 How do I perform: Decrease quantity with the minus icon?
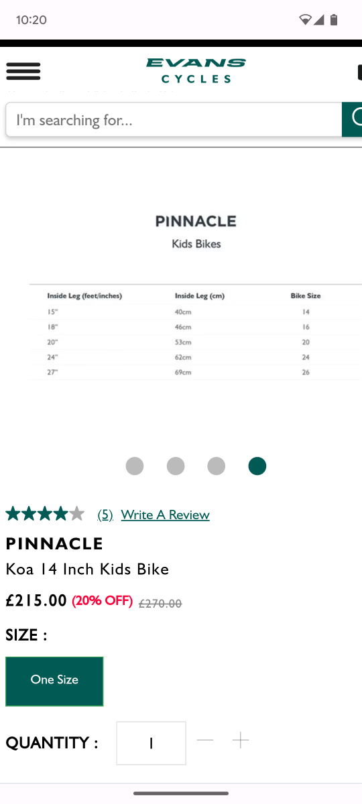205,740
